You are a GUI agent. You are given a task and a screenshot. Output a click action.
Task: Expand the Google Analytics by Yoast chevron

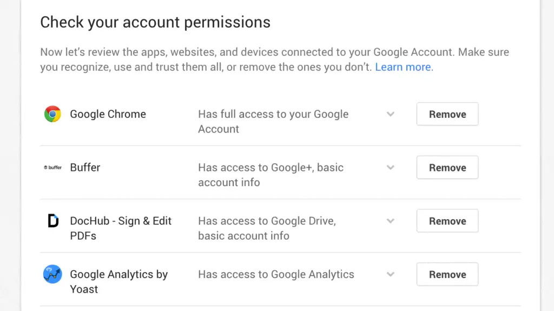[391, 274]
